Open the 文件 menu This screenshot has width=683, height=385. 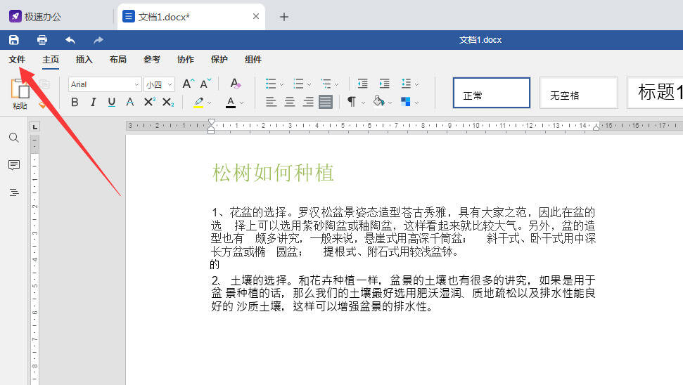[x=17, y=60]
